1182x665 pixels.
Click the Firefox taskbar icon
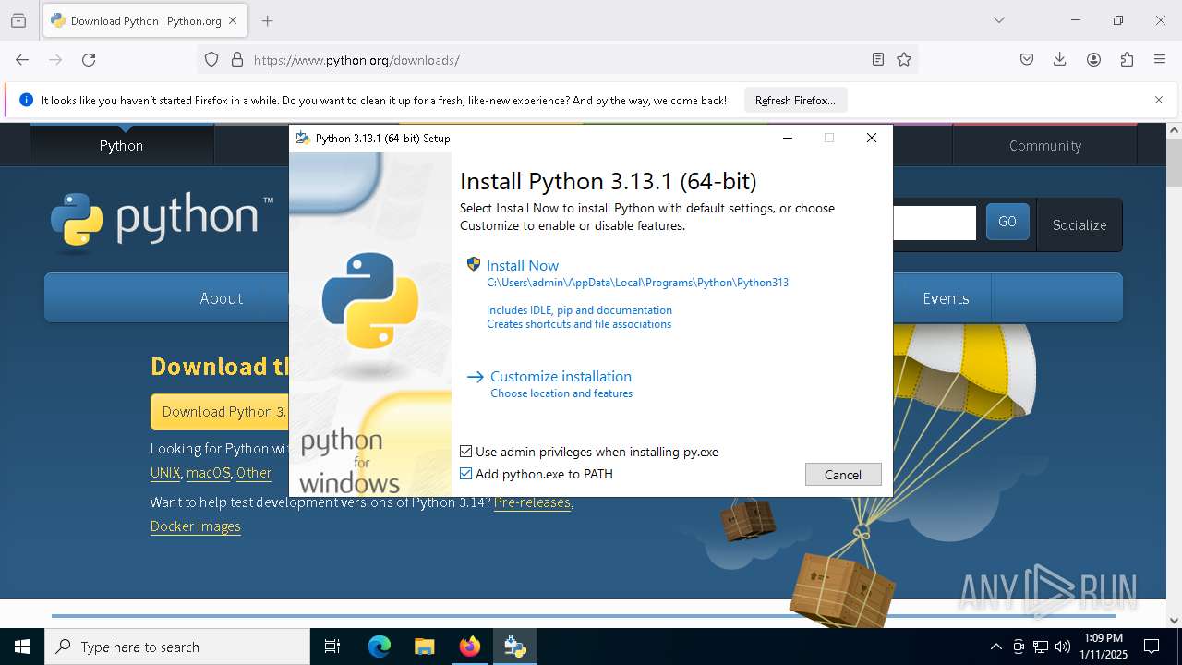(x=470, y=647)
